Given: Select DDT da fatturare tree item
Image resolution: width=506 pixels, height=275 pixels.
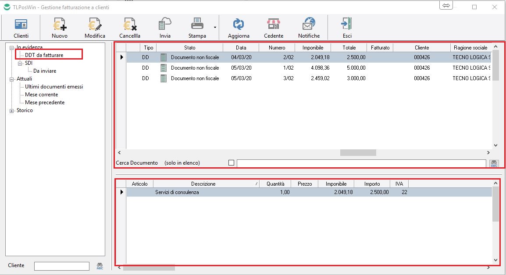Looking at the screenshot, I should point(44,55).
